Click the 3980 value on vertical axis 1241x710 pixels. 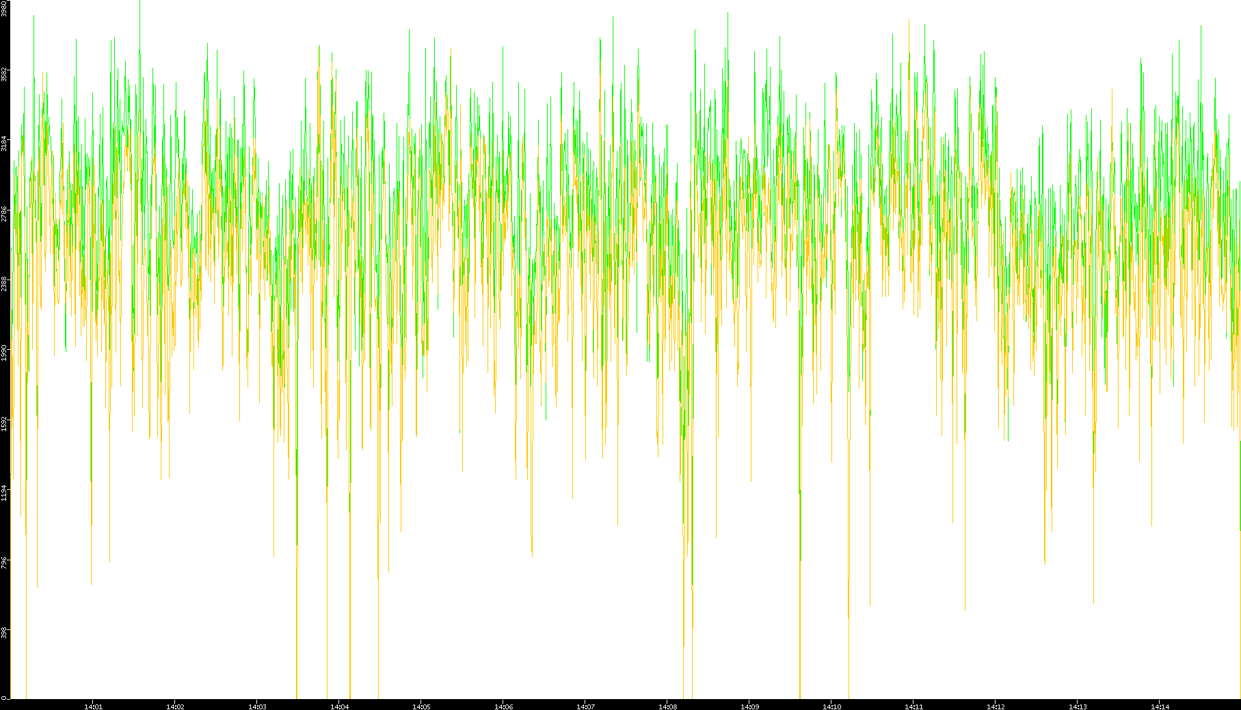5,9
